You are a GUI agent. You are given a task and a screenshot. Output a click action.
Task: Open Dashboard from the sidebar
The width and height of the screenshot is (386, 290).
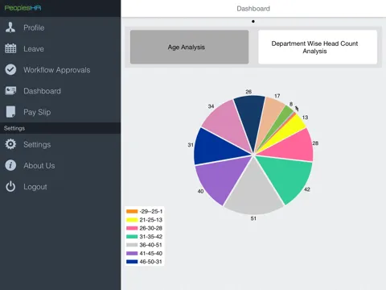60,91
